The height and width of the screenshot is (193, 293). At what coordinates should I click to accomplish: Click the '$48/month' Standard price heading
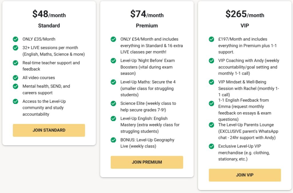tap(49, 14)
